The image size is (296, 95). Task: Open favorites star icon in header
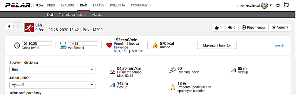click(x=278, y=5)
